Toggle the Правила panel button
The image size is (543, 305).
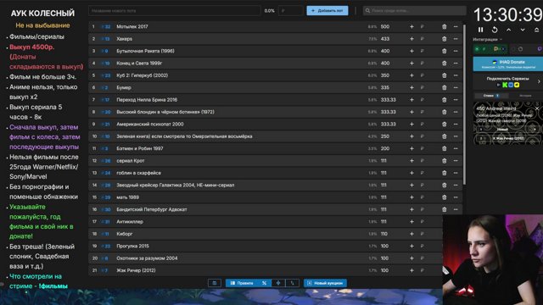click(x=242, y=283)
